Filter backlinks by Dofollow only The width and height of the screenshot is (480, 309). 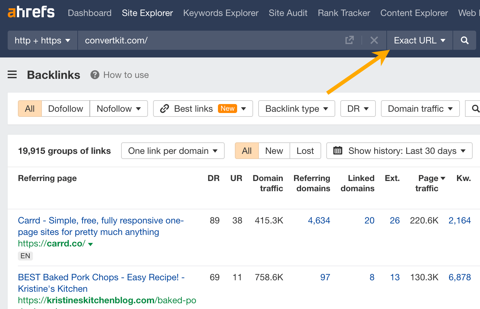click(65, 109)
